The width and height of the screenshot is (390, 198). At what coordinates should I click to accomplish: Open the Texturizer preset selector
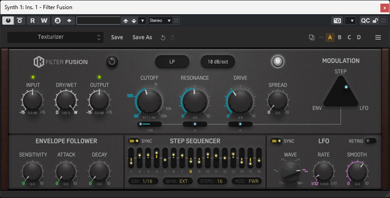click(56, 37)
